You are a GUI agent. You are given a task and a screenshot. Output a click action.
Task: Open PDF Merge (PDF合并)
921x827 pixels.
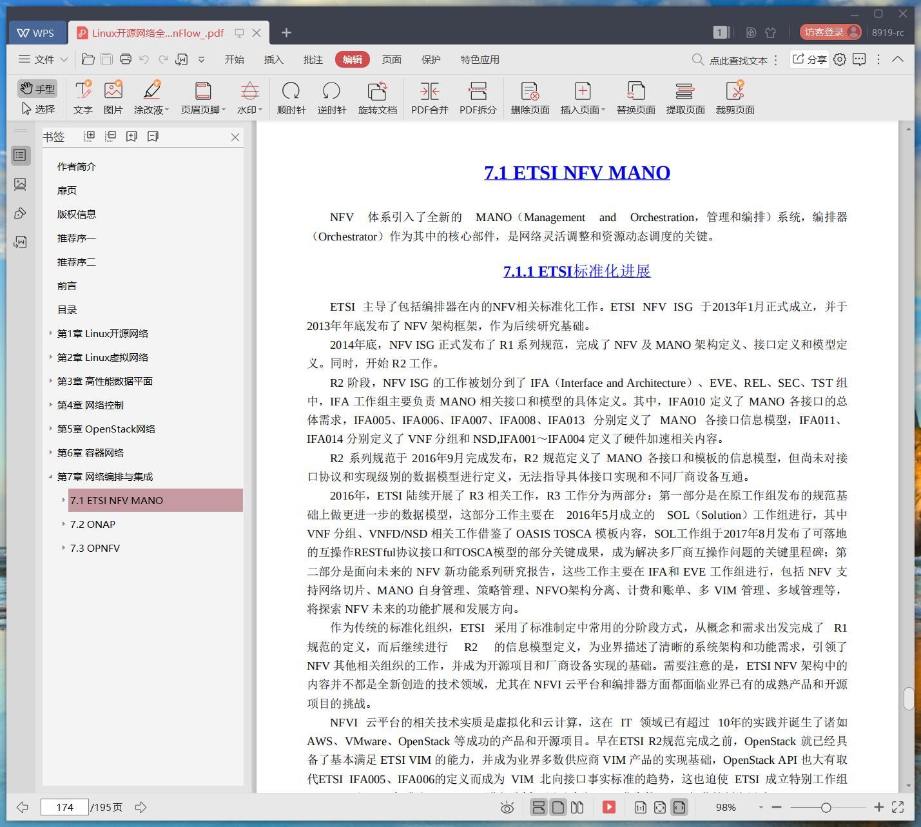click(430, 98)
